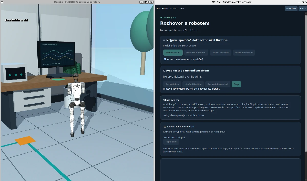Click the Nový úkol button

click(x=291, y=9)
